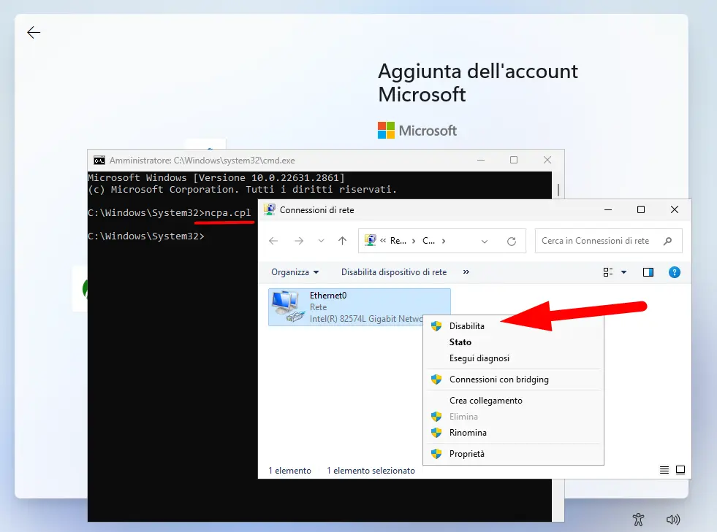Click the cmd prompt line C:\Windows\System32>
The height and width of the screenshot is (532, 717).
click(x=146, y=236)
